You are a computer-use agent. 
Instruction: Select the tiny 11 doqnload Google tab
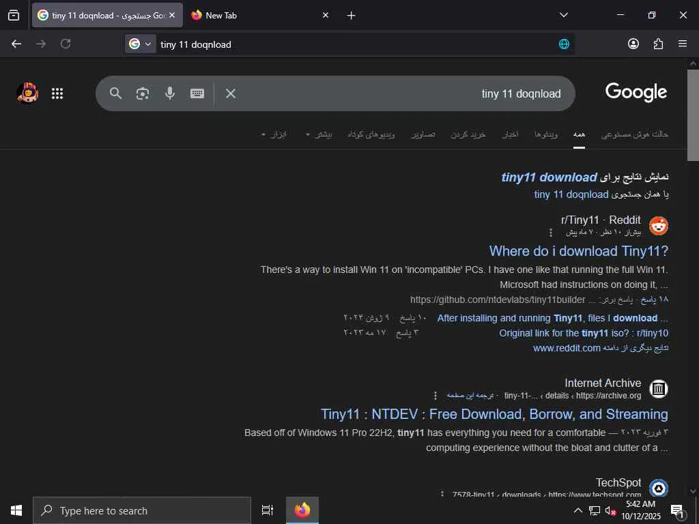click(107, 15)
